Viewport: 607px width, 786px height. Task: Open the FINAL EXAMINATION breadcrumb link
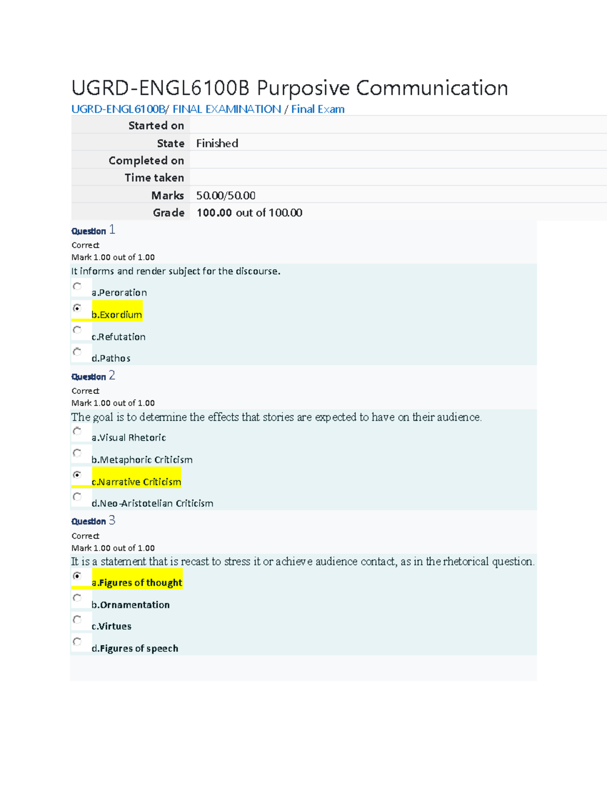click(x=227, y=109)
